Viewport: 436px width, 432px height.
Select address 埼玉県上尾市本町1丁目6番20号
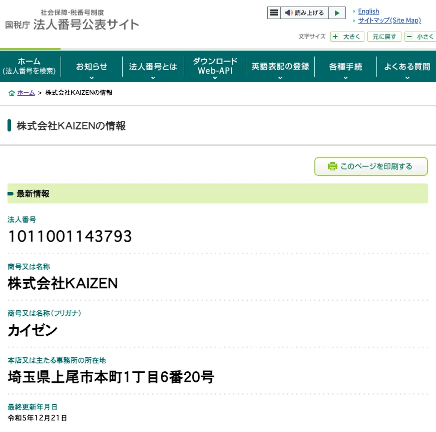click(111, 377)
